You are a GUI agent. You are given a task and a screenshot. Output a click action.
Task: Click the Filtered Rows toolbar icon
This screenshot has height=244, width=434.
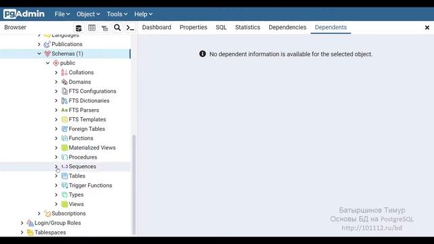click(104, 28)
